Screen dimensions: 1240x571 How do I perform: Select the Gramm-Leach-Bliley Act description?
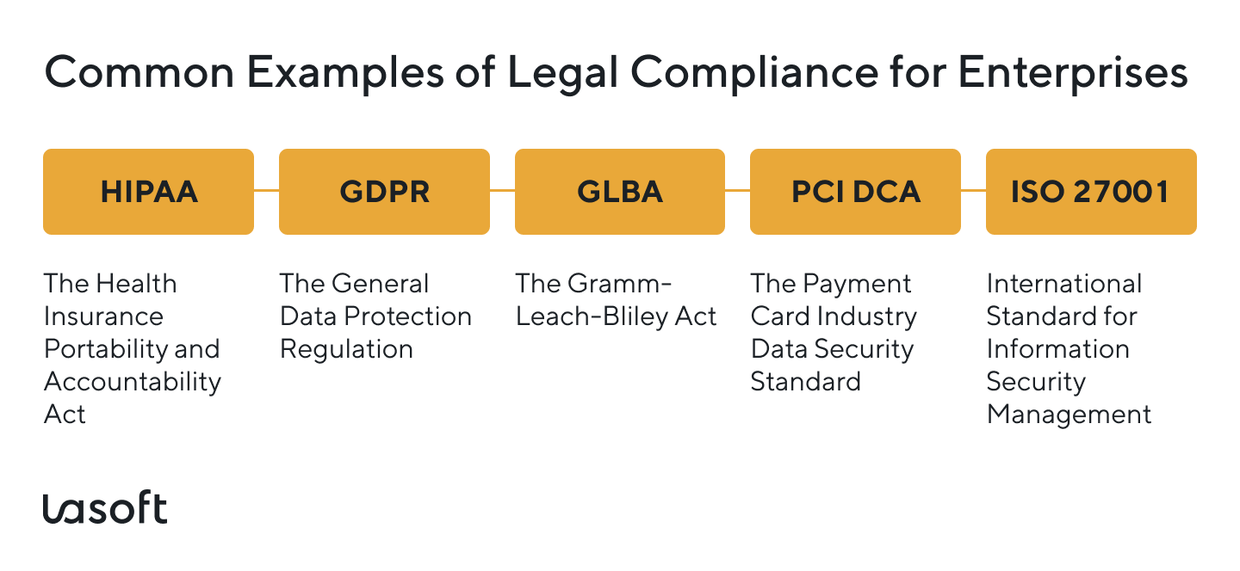tap(615, 300)
